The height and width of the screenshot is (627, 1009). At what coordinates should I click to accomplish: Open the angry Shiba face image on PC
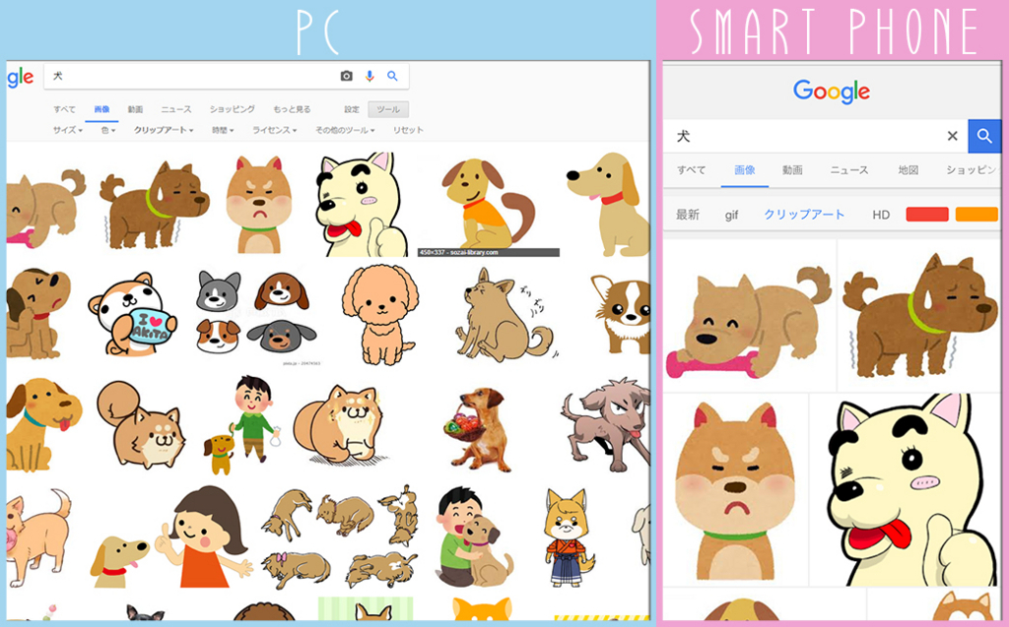(259, 205)
